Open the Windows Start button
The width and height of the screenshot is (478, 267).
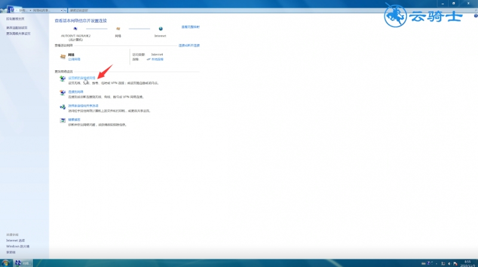coord(5,263)
